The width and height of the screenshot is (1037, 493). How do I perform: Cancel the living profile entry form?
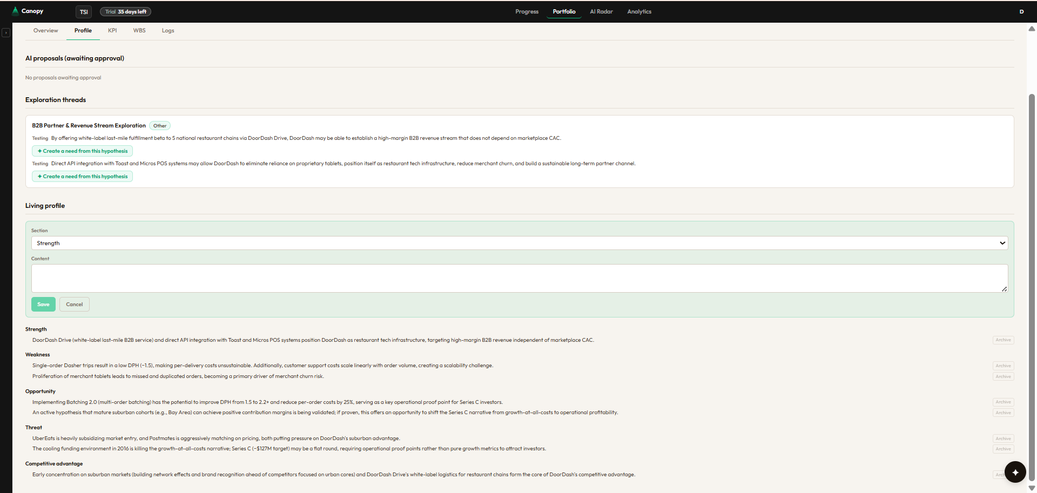[75, 305]
